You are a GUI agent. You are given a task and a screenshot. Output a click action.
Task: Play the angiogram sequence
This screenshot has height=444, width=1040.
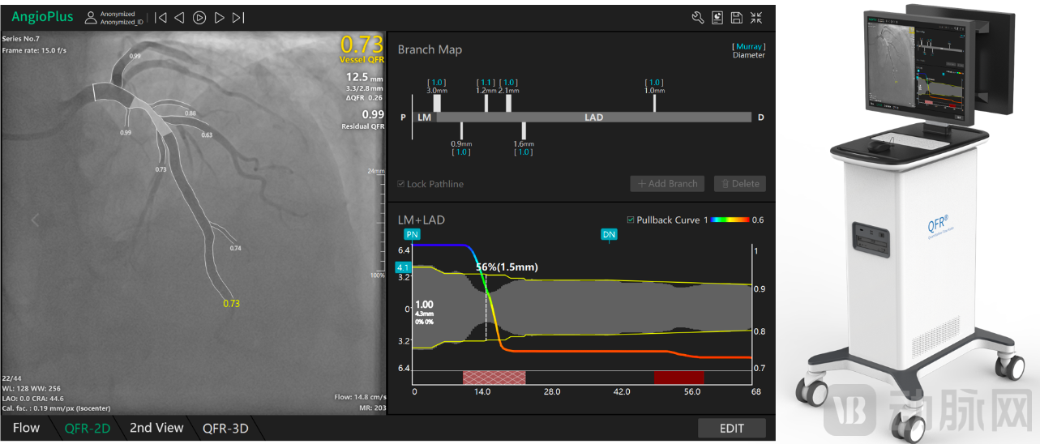tap(199, 17)
